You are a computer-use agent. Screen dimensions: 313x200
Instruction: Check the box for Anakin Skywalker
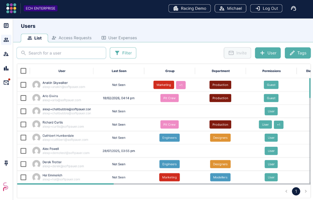pyautogui.click(x=23, y=85)
